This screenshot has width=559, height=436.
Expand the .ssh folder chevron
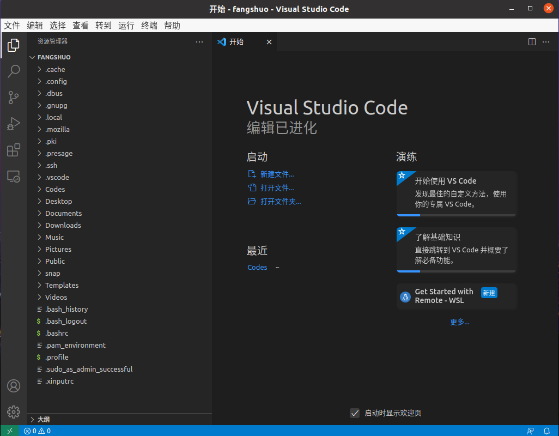coord(40,166)
